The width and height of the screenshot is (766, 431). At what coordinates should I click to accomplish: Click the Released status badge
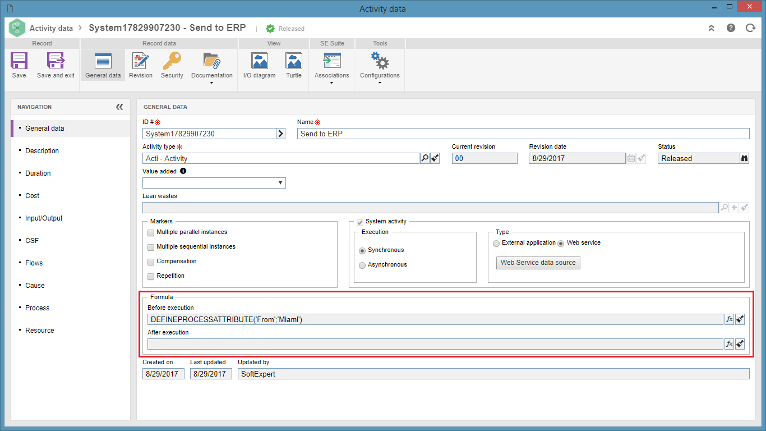pos(285,29)
